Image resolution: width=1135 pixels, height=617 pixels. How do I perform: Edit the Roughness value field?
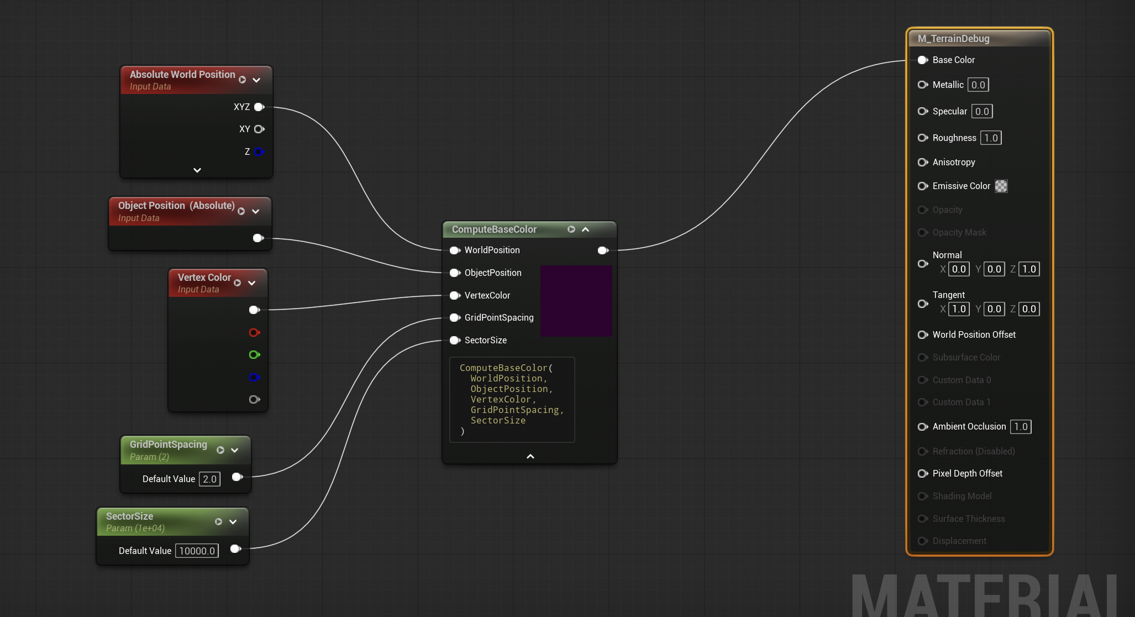point(991,138)
